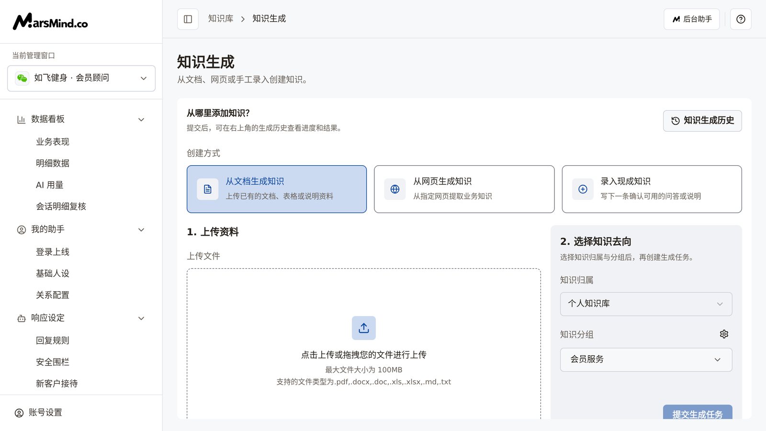Open 安全围栏 menu item
The image size is (766, 431).
(53, 362)
